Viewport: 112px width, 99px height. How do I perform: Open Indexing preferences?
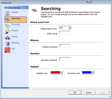pyautogui.click(x=15, y=43)
